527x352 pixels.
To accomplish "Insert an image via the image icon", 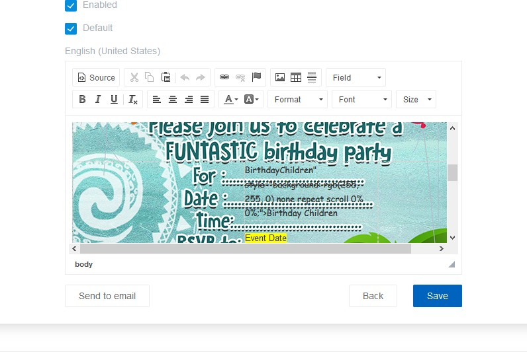I will click(x=280, y=77).
